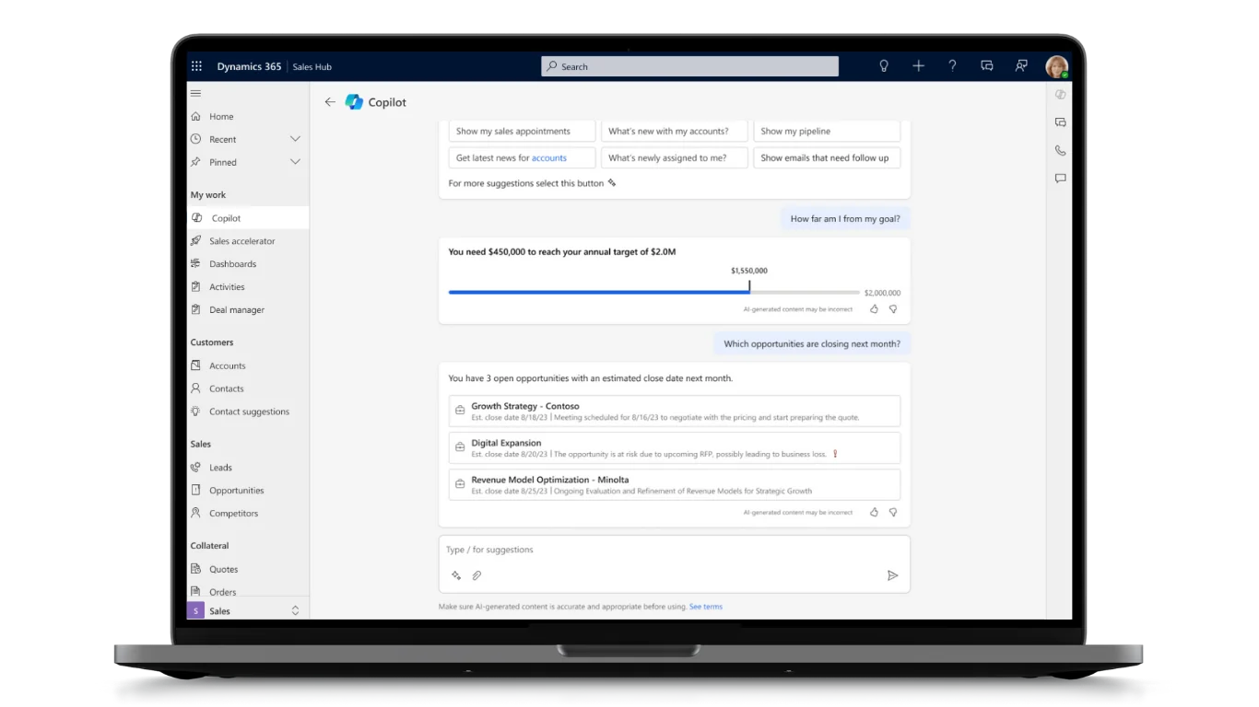
Task: Click 'Show emails that need follow up'
Action: coord(827,157)
